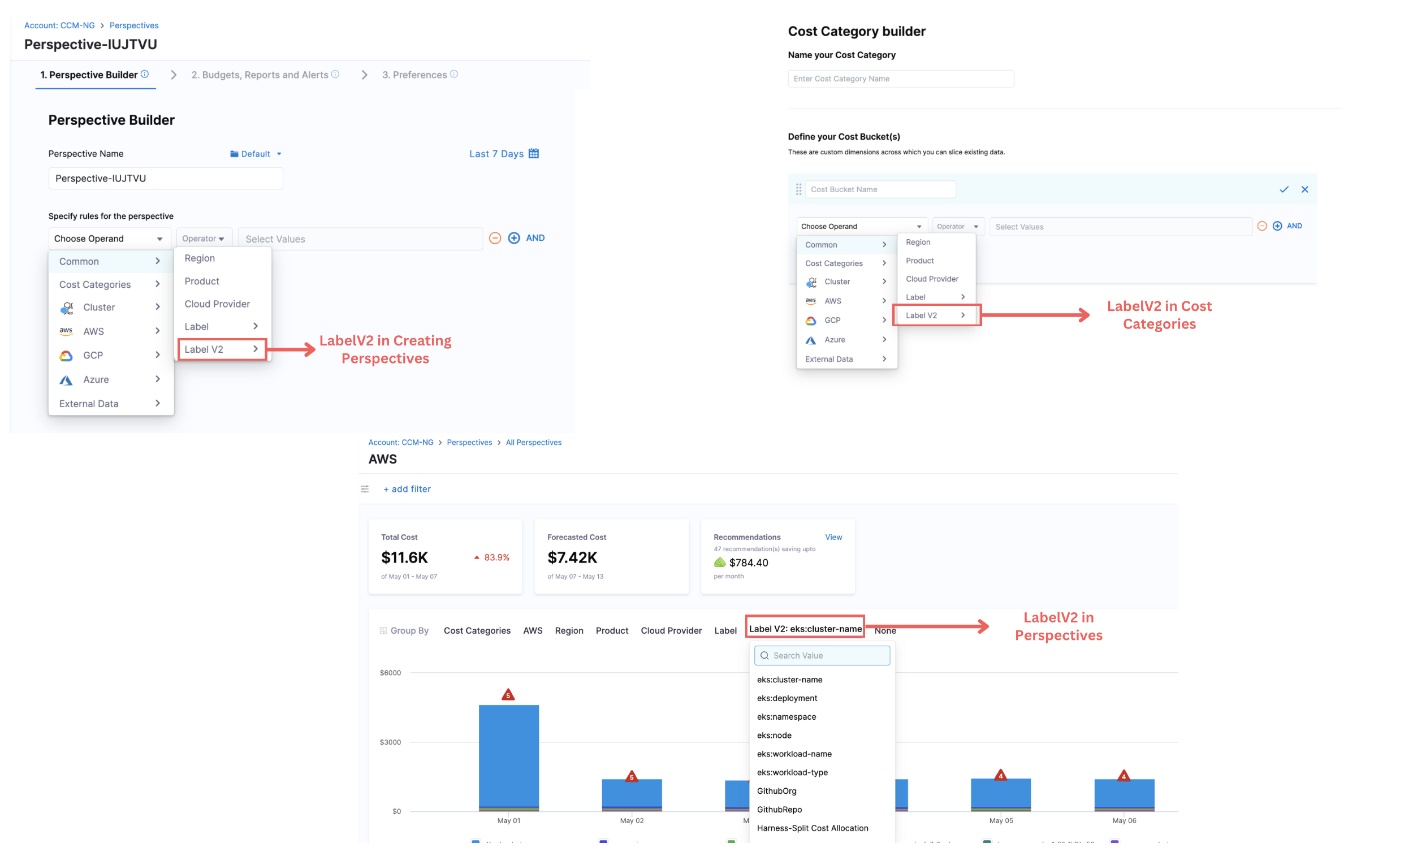Select eks:namespace from the Label V2 list

pos(786,716)
